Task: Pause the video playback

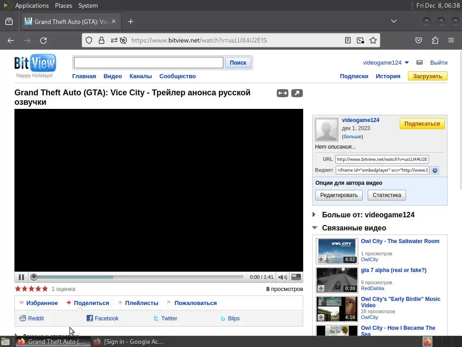Action: pyautogui.click(x=21, y=277)
